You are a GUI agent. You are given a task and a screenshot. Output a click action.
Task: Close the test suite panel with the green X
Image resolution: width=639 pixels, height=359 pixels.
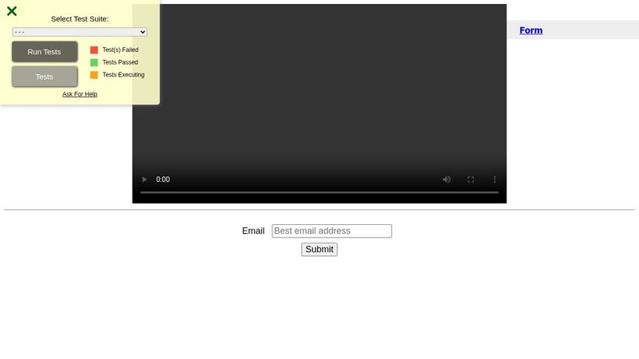coord(12,11)
